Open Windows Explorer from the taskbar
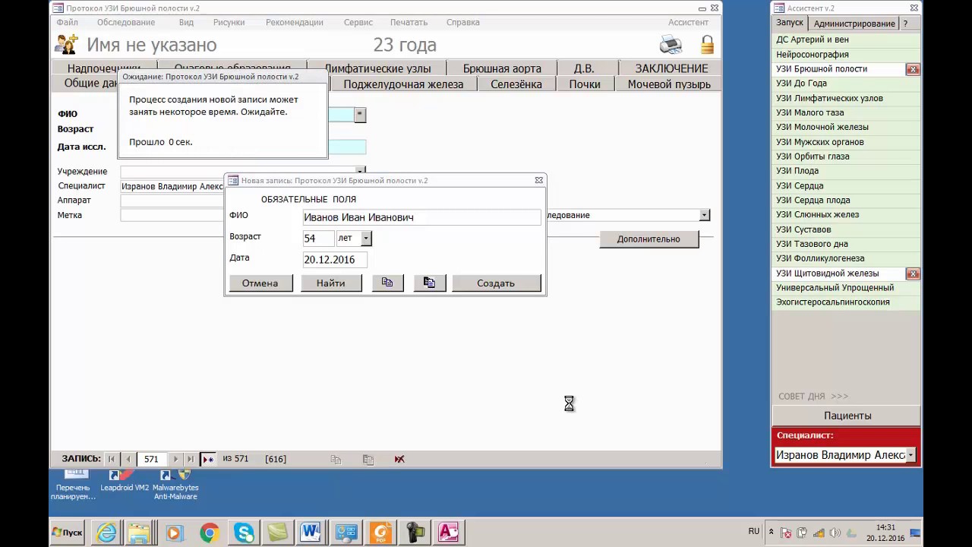The width and height of the screenshot is (972, 547). [x=140, y=533]
